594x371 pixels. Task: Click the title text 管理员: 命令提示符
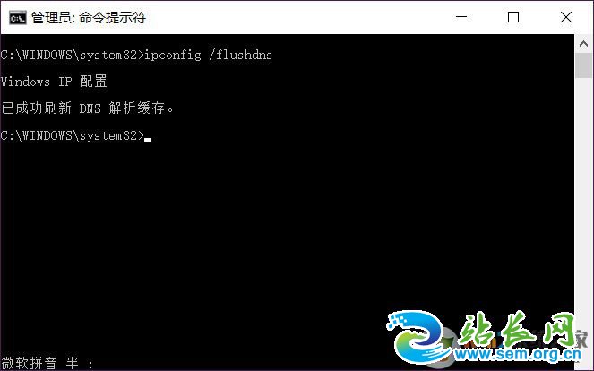(x=89, y=18)
